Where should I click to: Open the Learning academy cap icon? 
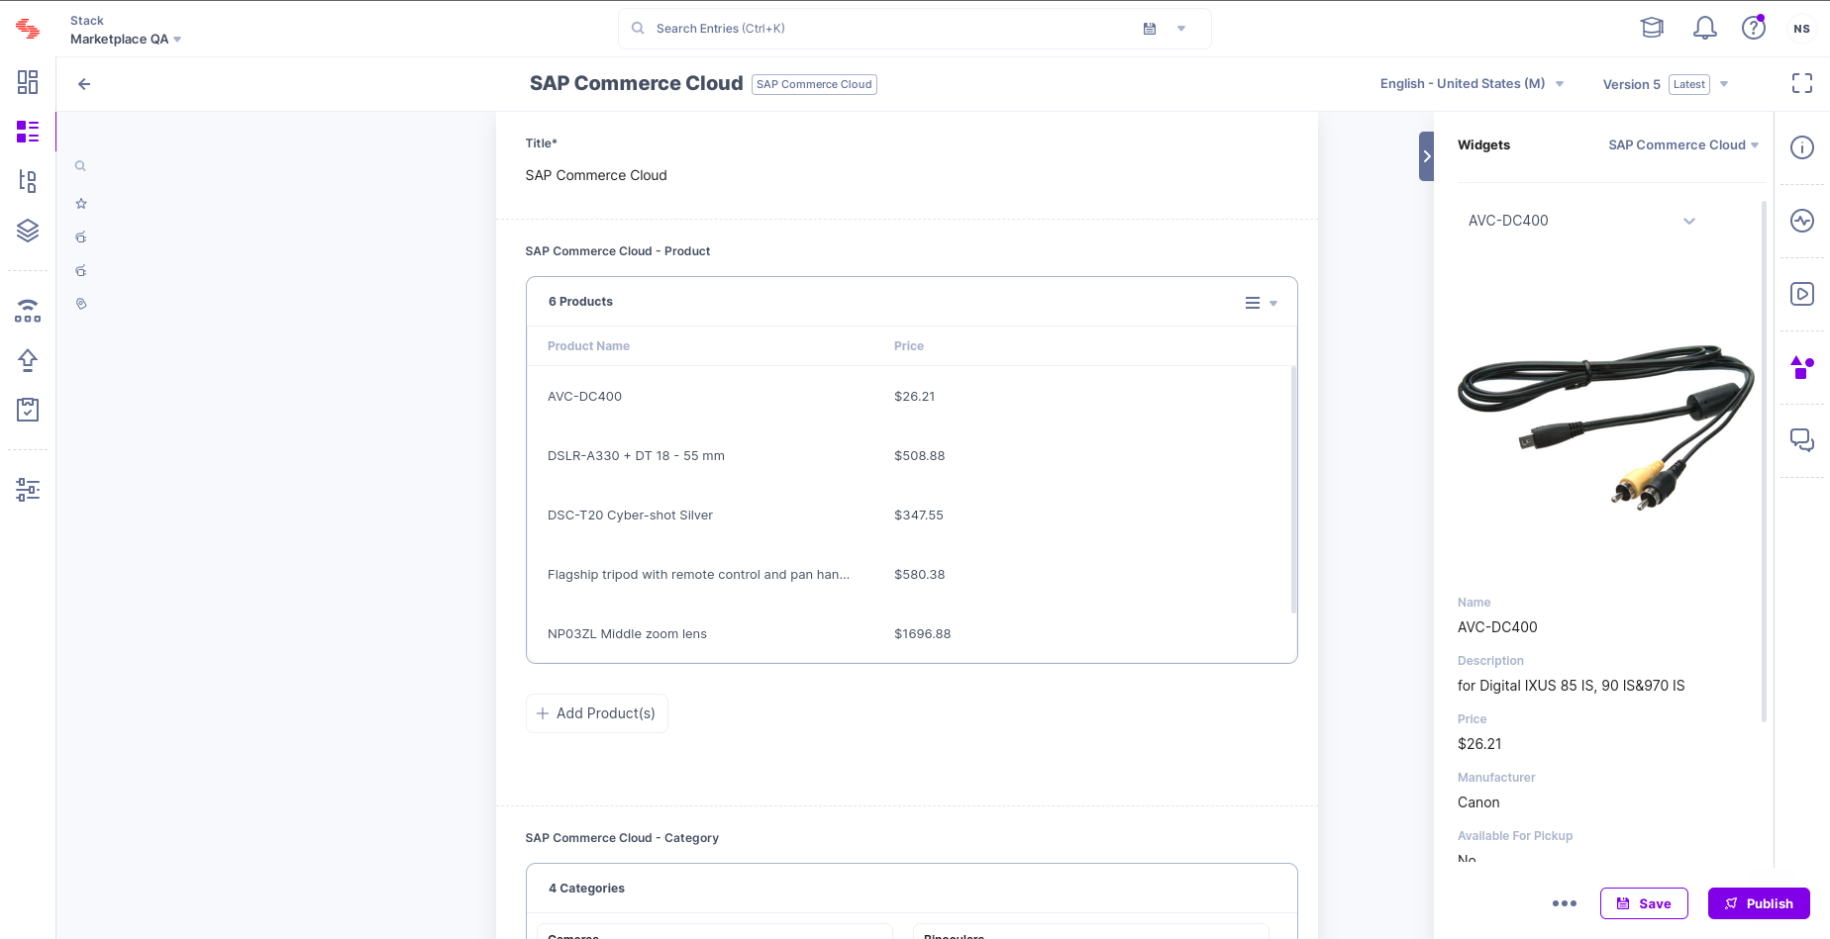[x=1652, y=28]
